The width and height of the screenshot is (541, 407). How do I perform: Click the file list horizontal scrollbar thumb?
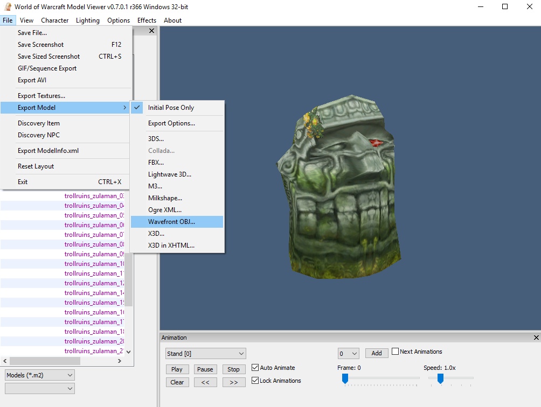tap(45, 361)
